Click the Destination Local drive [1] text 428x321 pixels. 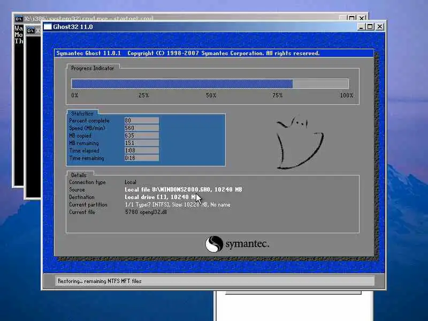click(160, 197)
